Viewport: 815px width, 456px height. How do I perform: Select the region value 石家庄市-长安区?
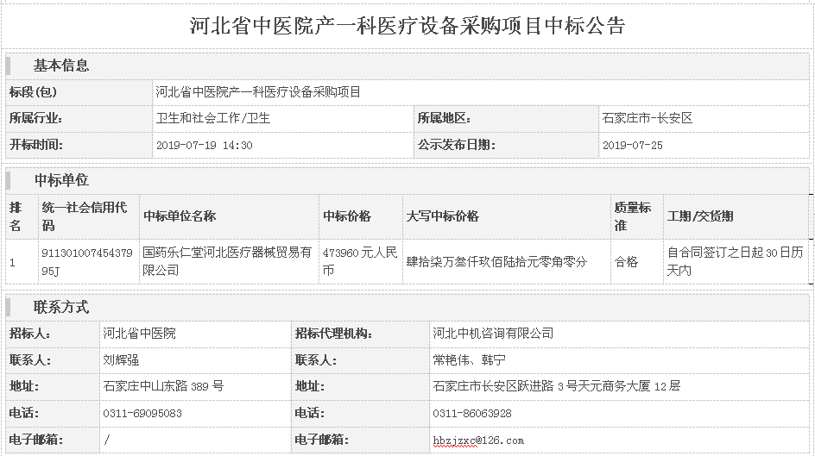(x=648, y=118)
